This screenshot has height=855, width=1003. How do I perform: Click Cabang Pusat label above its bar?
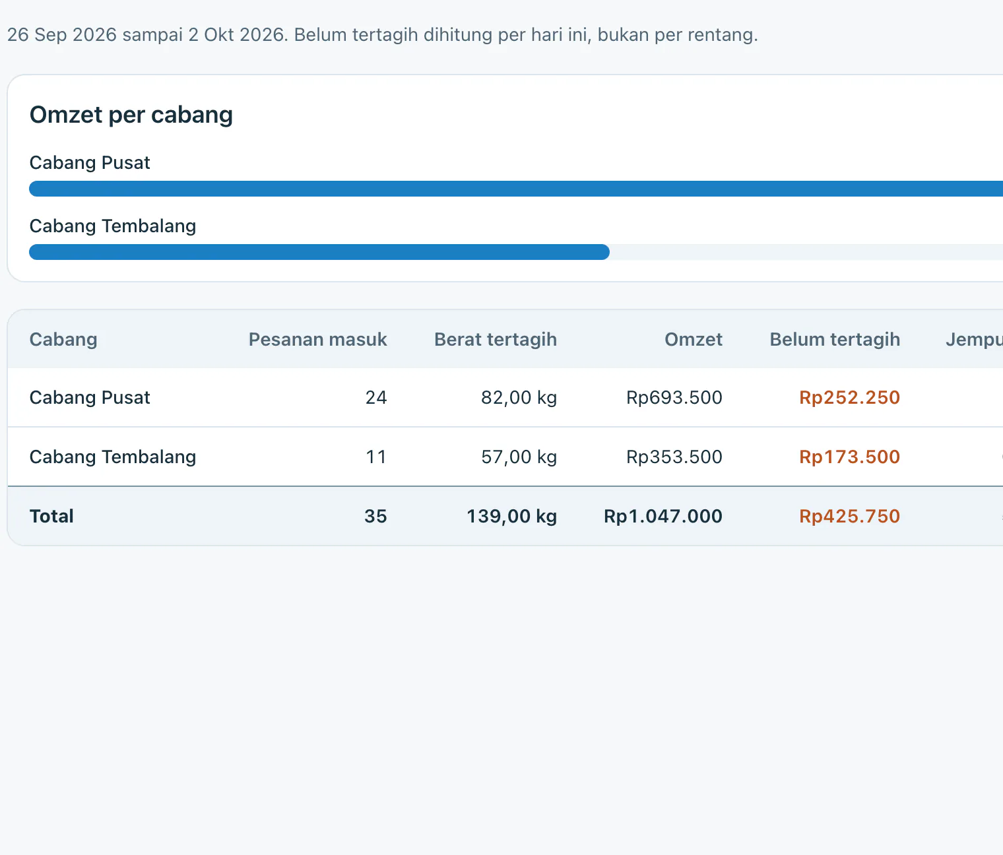[90, 162]
